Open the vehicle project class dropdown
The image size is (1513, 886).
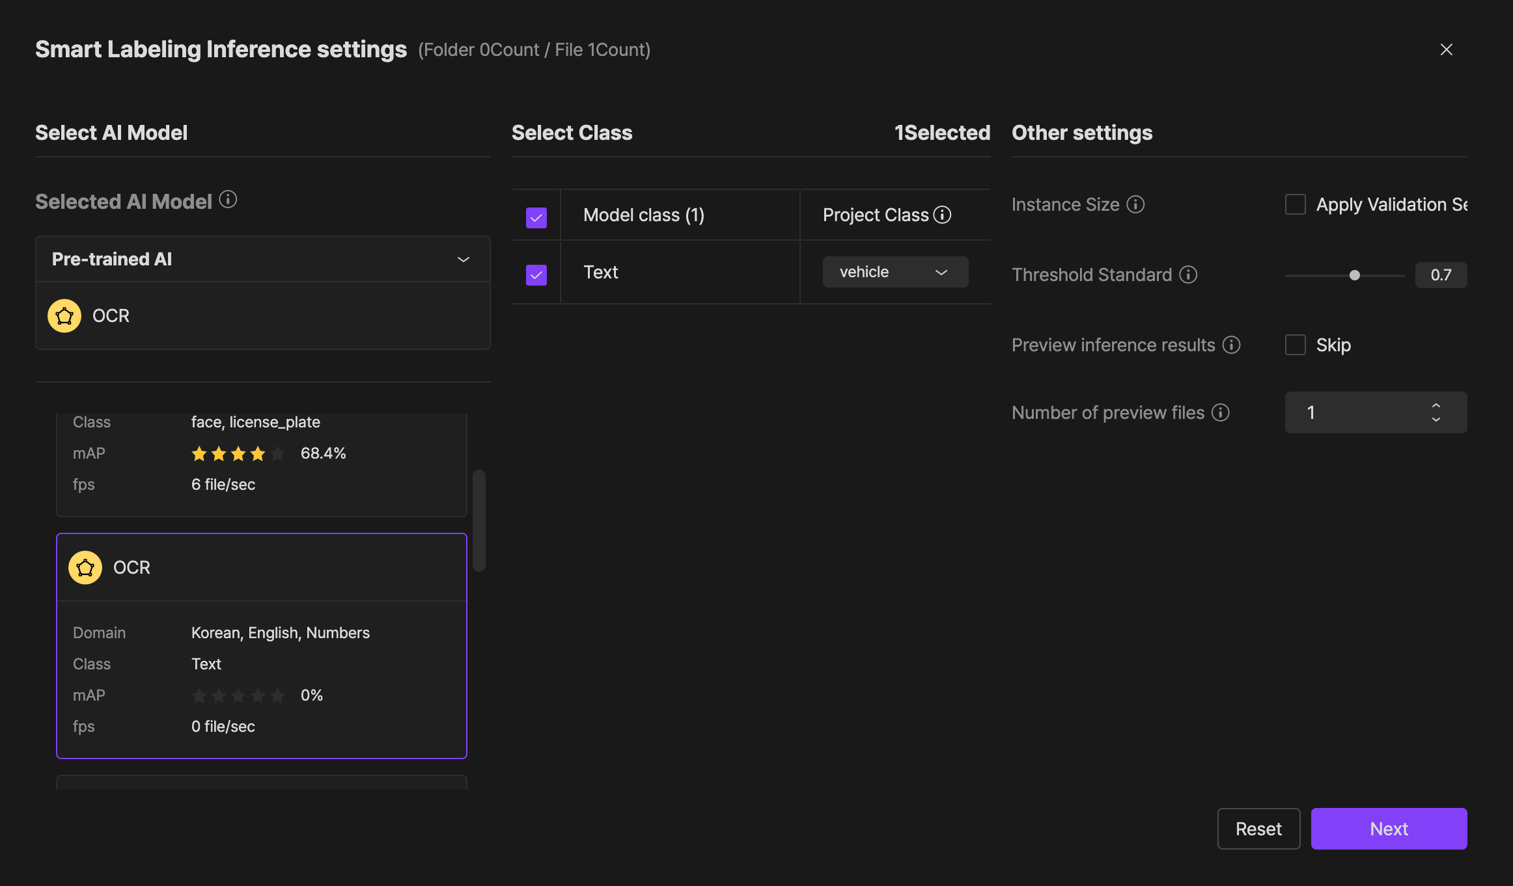[x=895, y=272]
